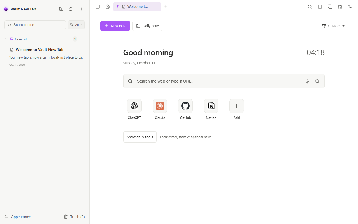Add a note to General folder
Screen dimensions: 358x224
(x=82, y=39)
